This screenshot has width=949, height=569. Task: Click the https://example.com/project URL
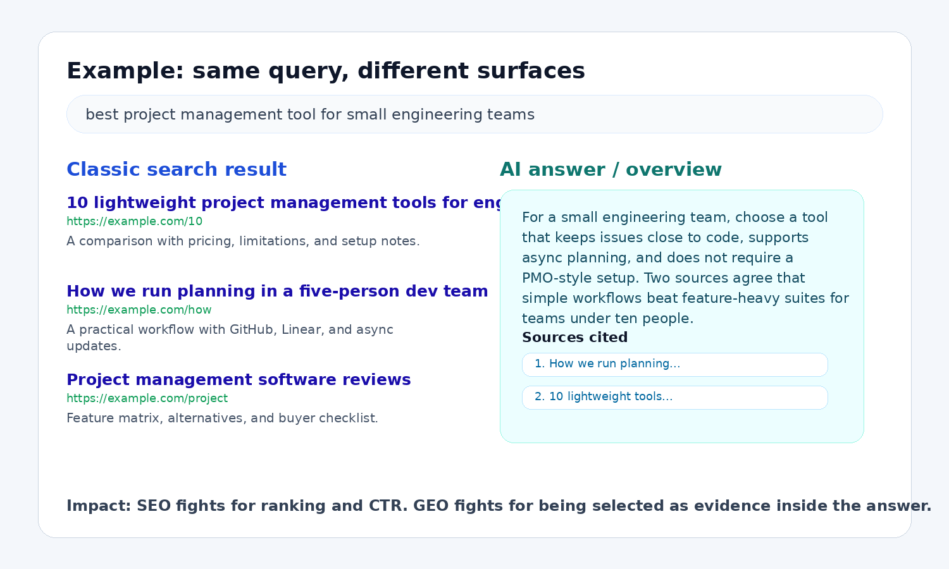[x=147, y=398]
